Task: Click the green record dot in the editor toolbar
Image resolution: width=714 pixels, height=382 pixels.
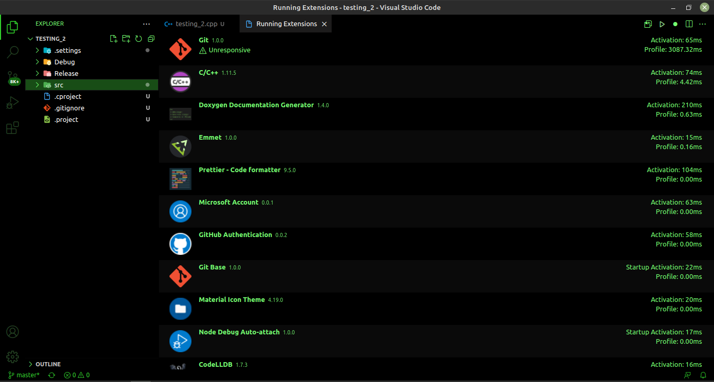Action: click(x=675, y=24)
